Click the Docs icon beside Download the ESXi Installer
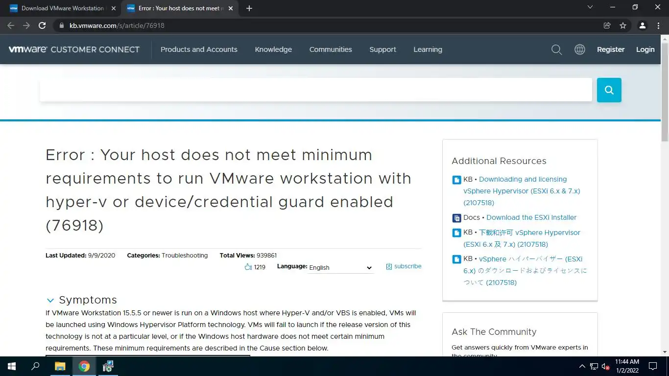The height and width of the screenshot is (376, 669). pos(456,218)
